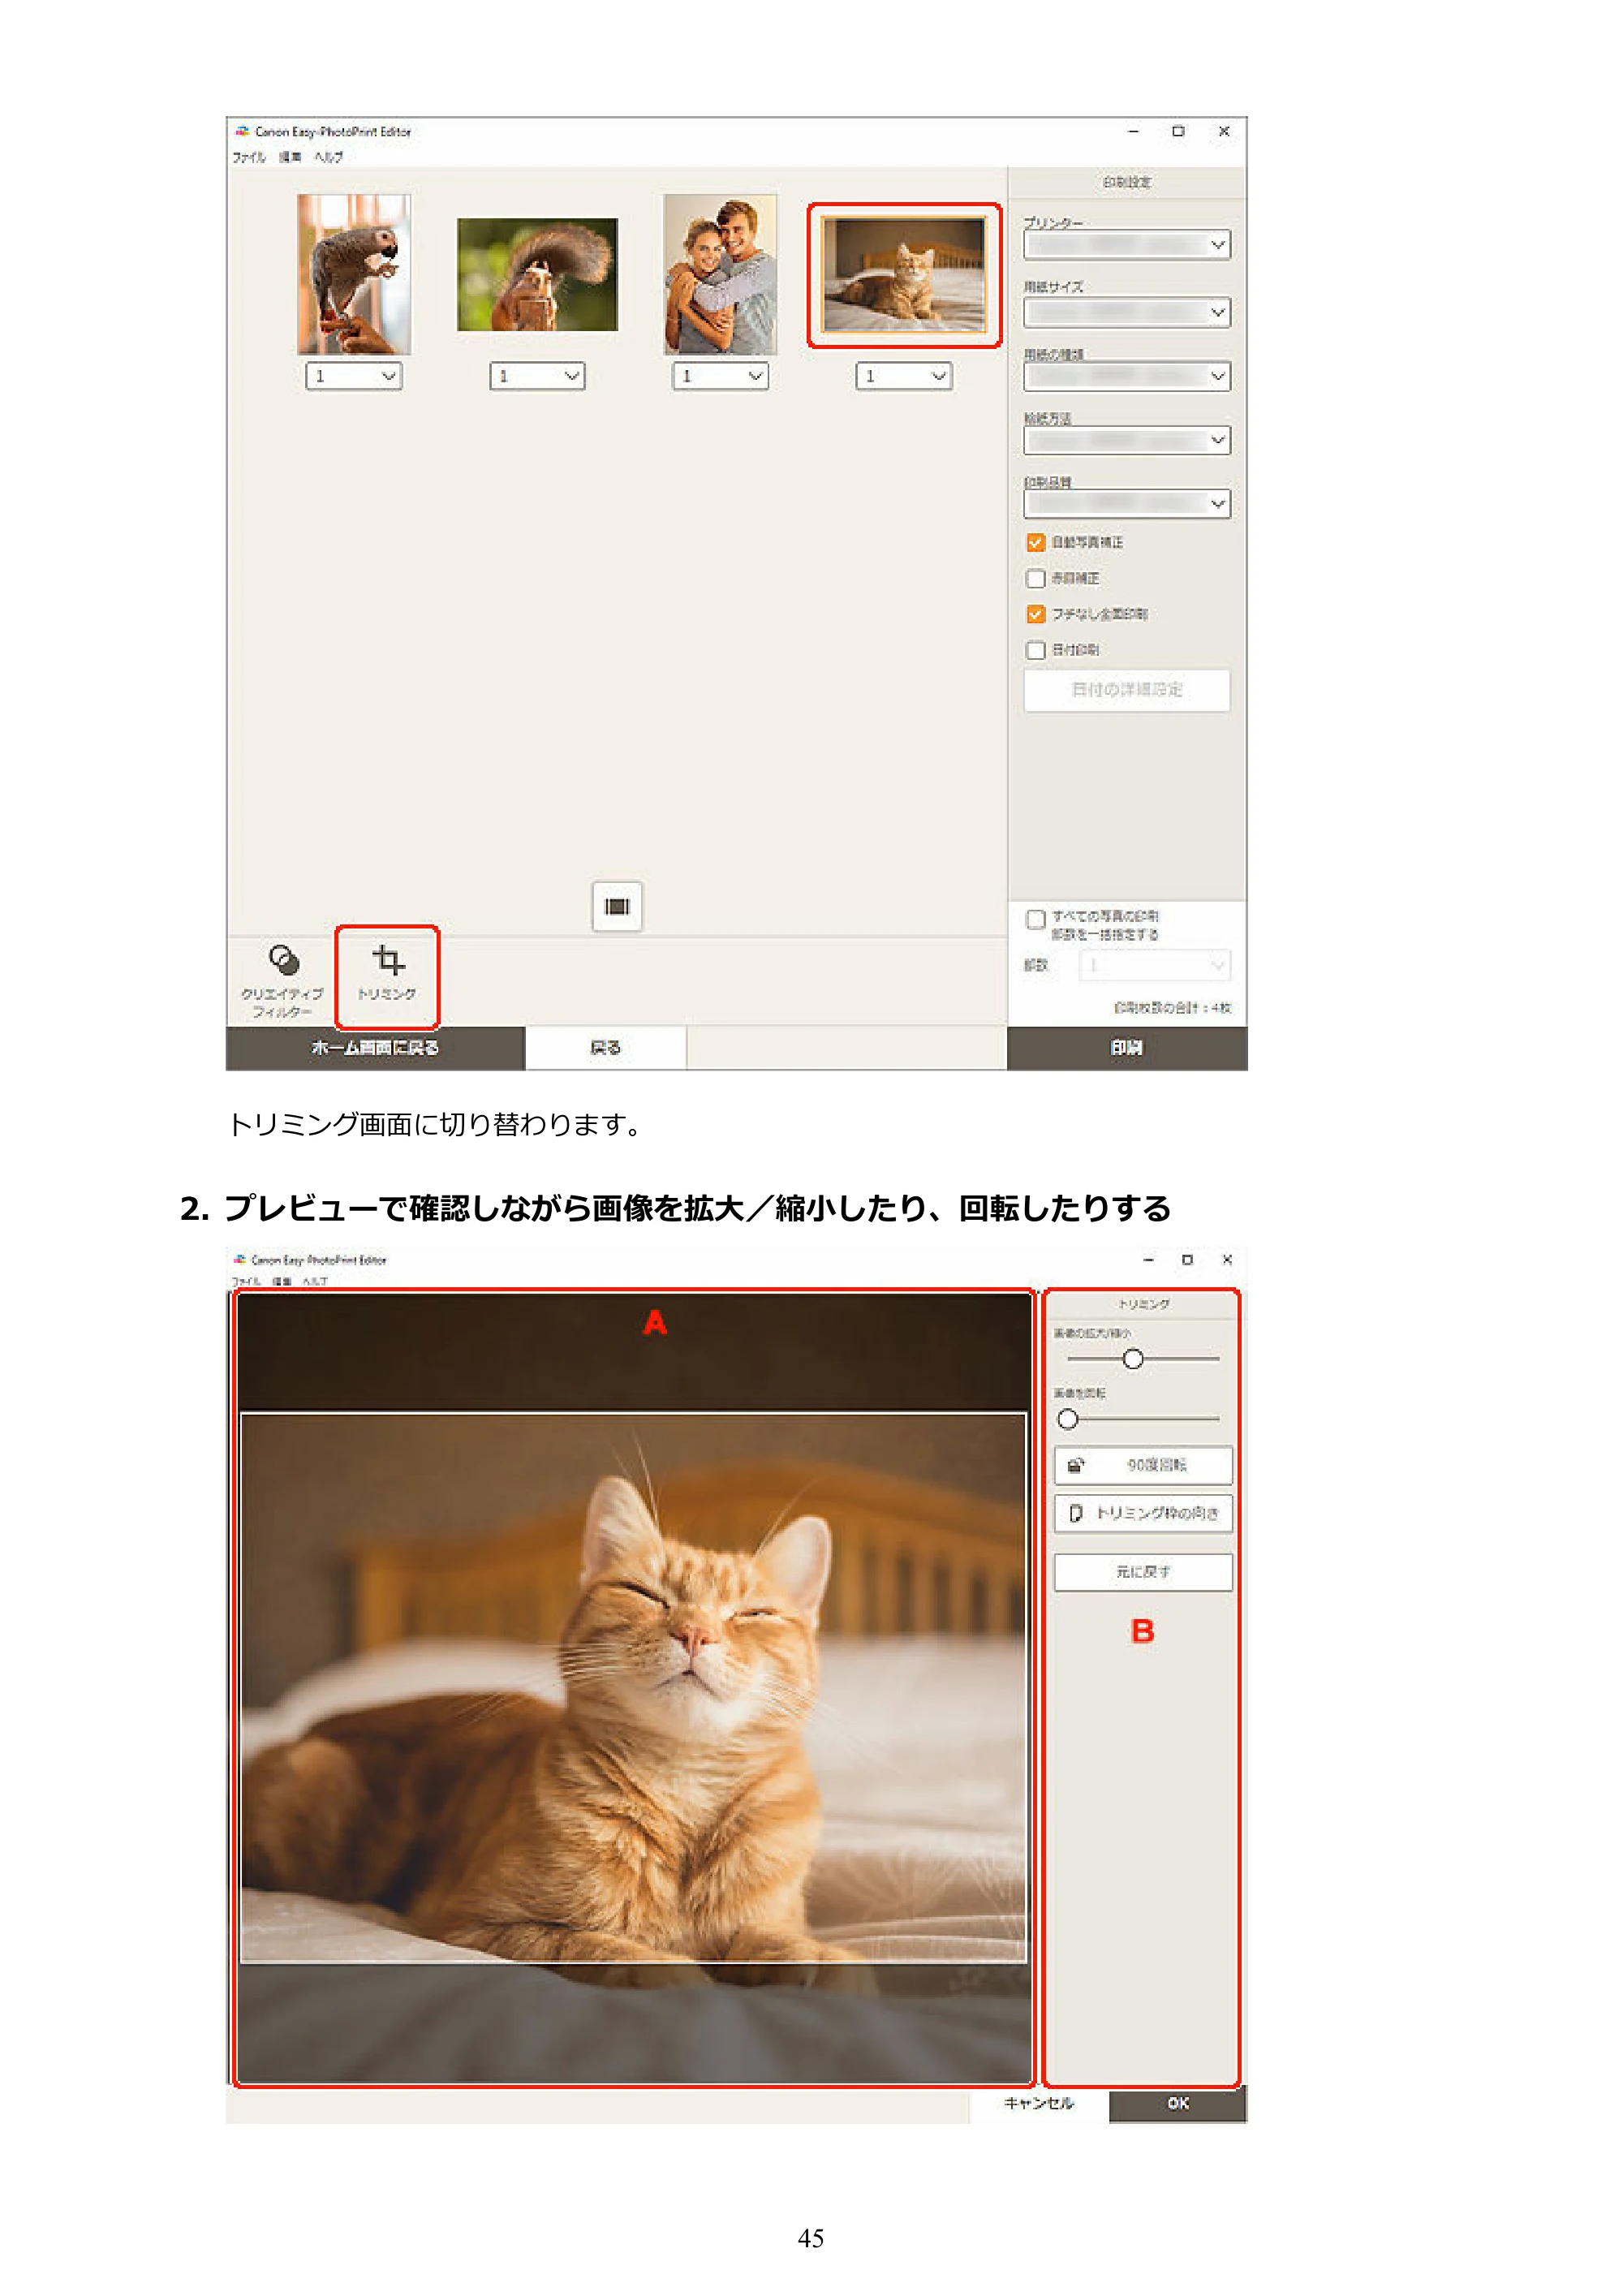This screenshot has width=1623, height=2296.
Task: Select the parrot photo thumbnail
Action: pyautogui.click(x=354, y=274)
